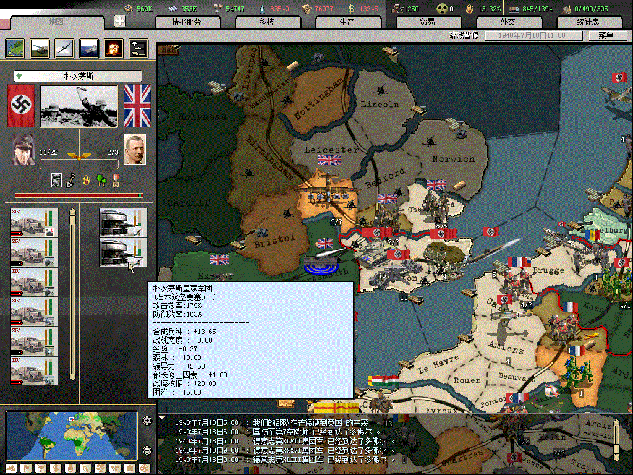The height and width of the screenshot is (475, 633).
Task: Switch to economic map mode dollar icon
Action: (56, 469)
